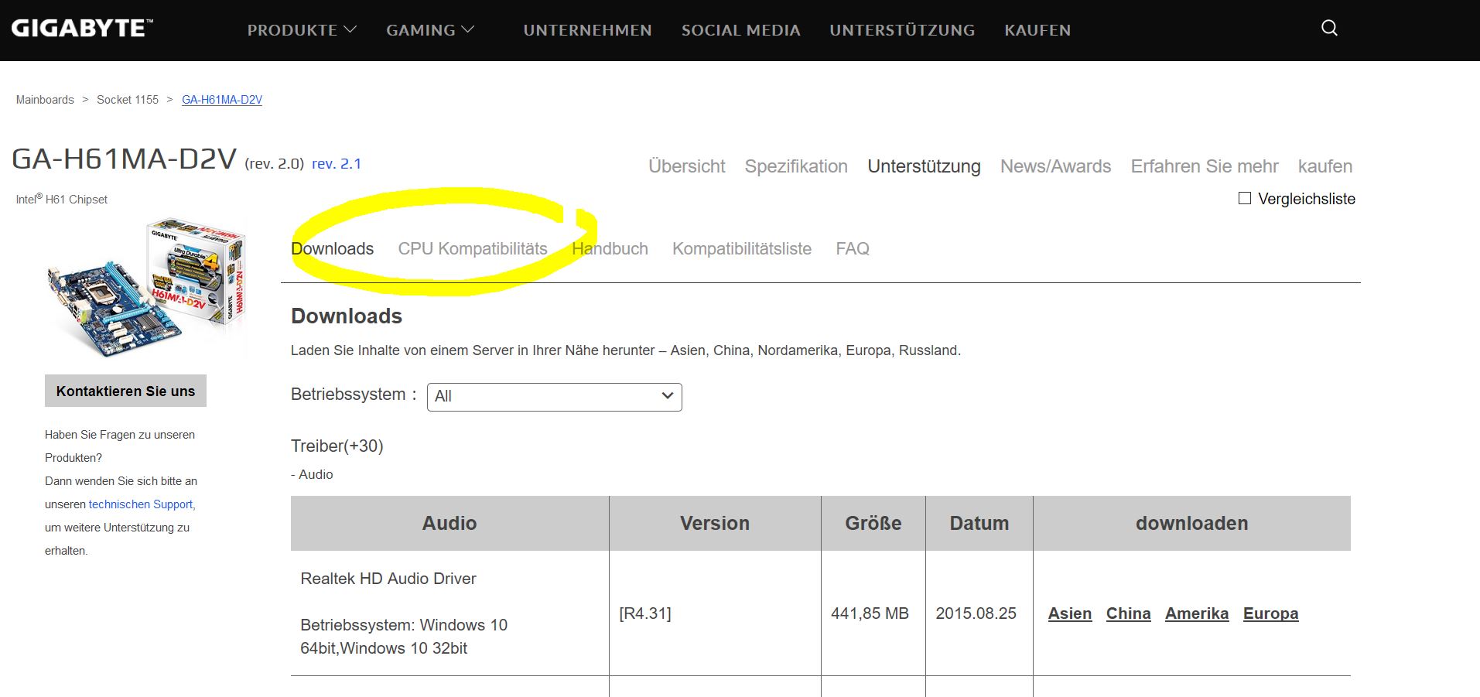Click the Version column header
The image size is (1480, 697).
(x=715, y=523)
